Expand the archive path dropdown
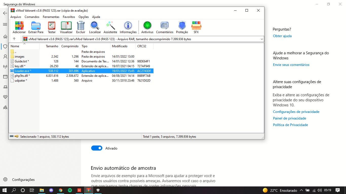The height and width of the screenshot is (194, 346). click(x=262, y=39)
